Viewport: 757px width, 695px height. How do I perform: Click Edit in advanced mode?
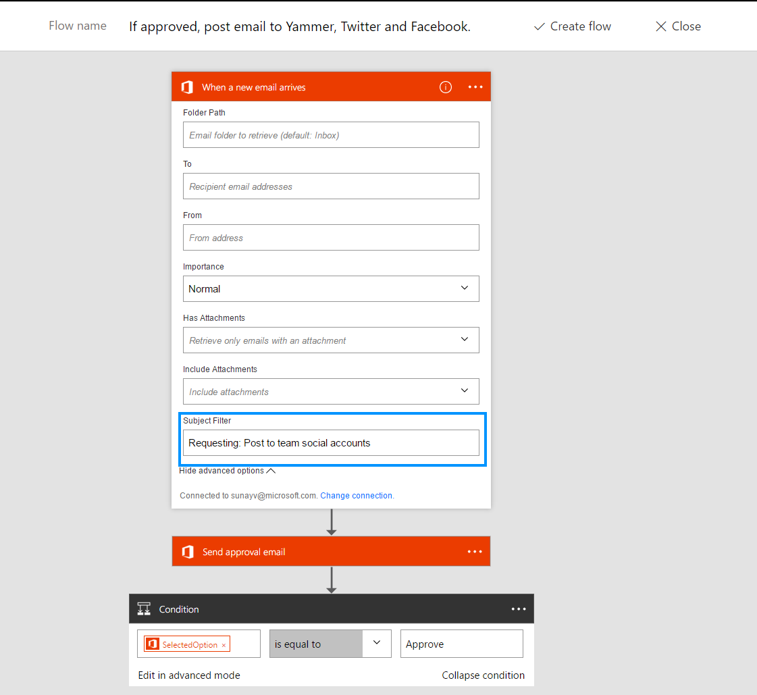tap(189, 675)
